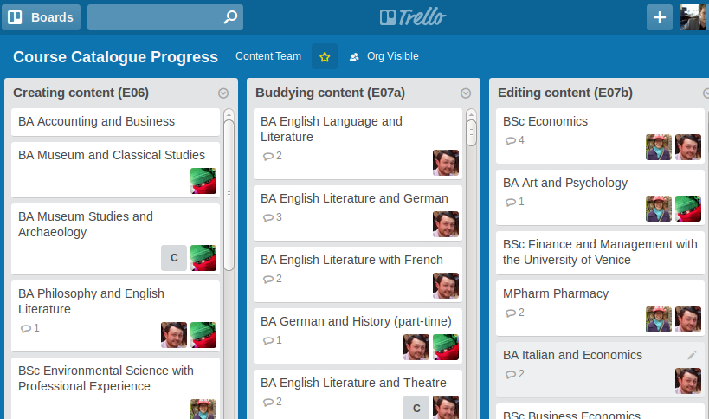Click comment count icon on BA English Literature and German

[x=268, y=218]
